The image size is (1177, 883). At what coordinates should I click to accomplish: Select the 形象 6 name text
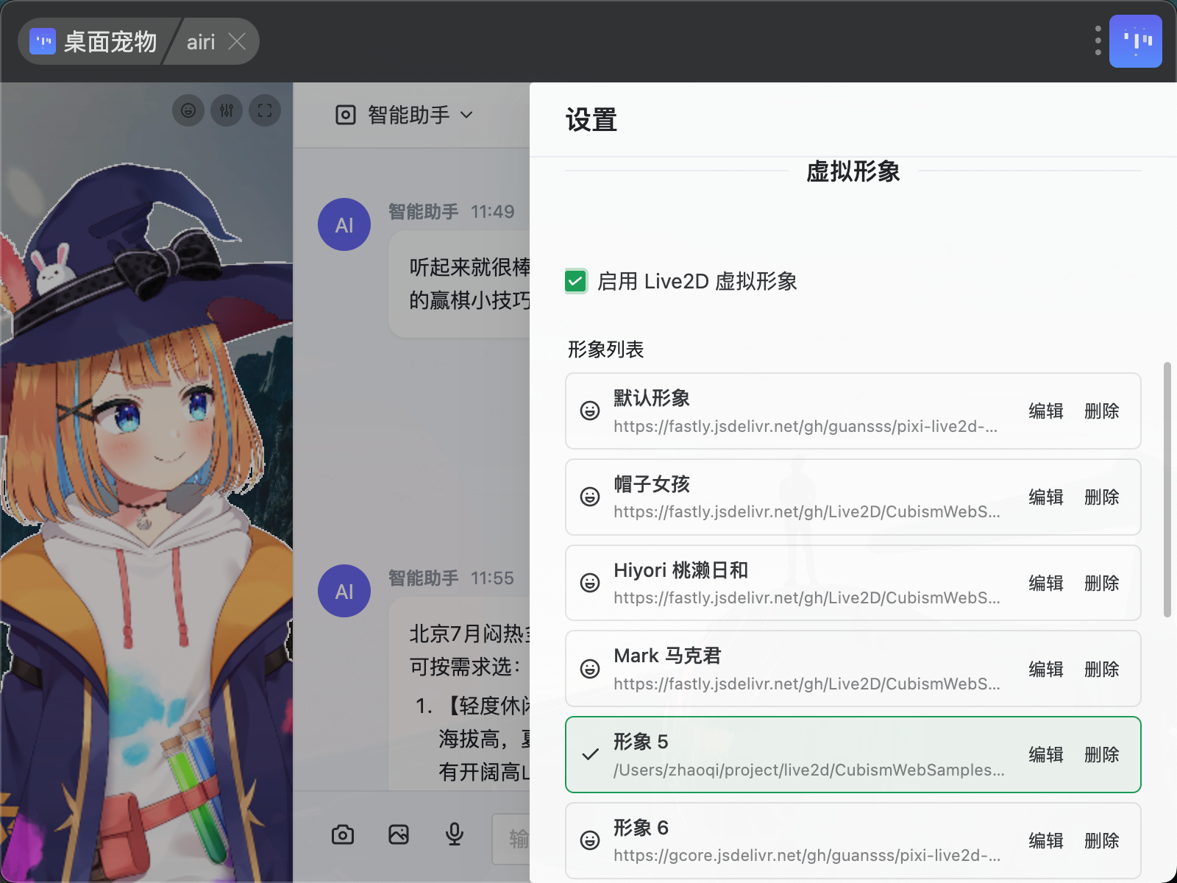pos(641,828)
